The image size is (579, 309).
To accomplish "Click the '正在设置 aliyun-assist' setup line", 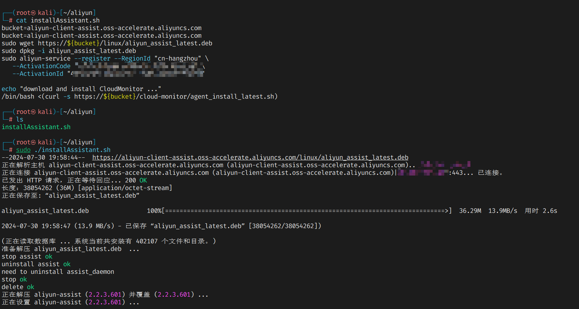I will click(70, 302).
